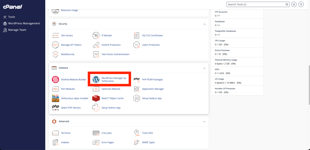Open the Setup Python App link
The width and height of the screenshot is (310, 150).
(x=111, y=108)
